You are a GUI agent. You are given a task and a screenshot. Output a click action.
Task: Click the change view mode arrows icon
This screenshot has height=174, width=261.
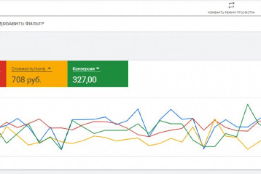click(x=231, y=5)
